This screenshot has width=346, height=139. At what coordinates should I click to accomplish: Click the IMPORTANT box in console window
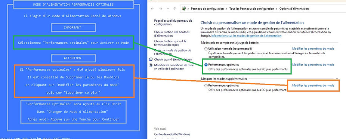[x=73, y=28]
